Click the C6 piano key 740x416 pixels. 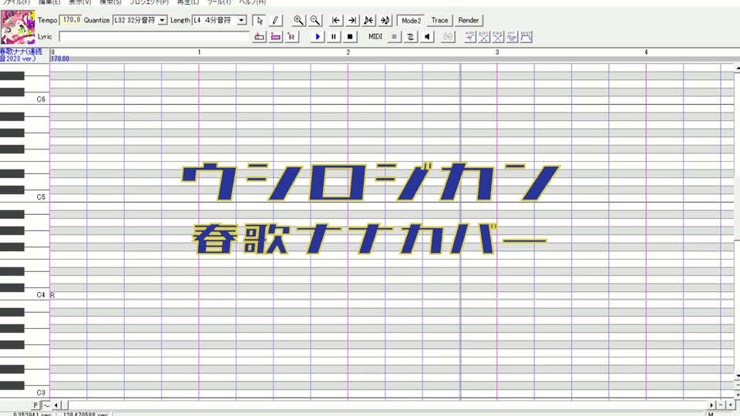tap(25, 99)
